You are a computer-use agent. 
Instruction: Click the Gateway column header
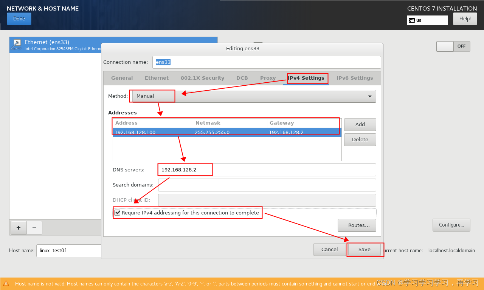click(304, 123)
